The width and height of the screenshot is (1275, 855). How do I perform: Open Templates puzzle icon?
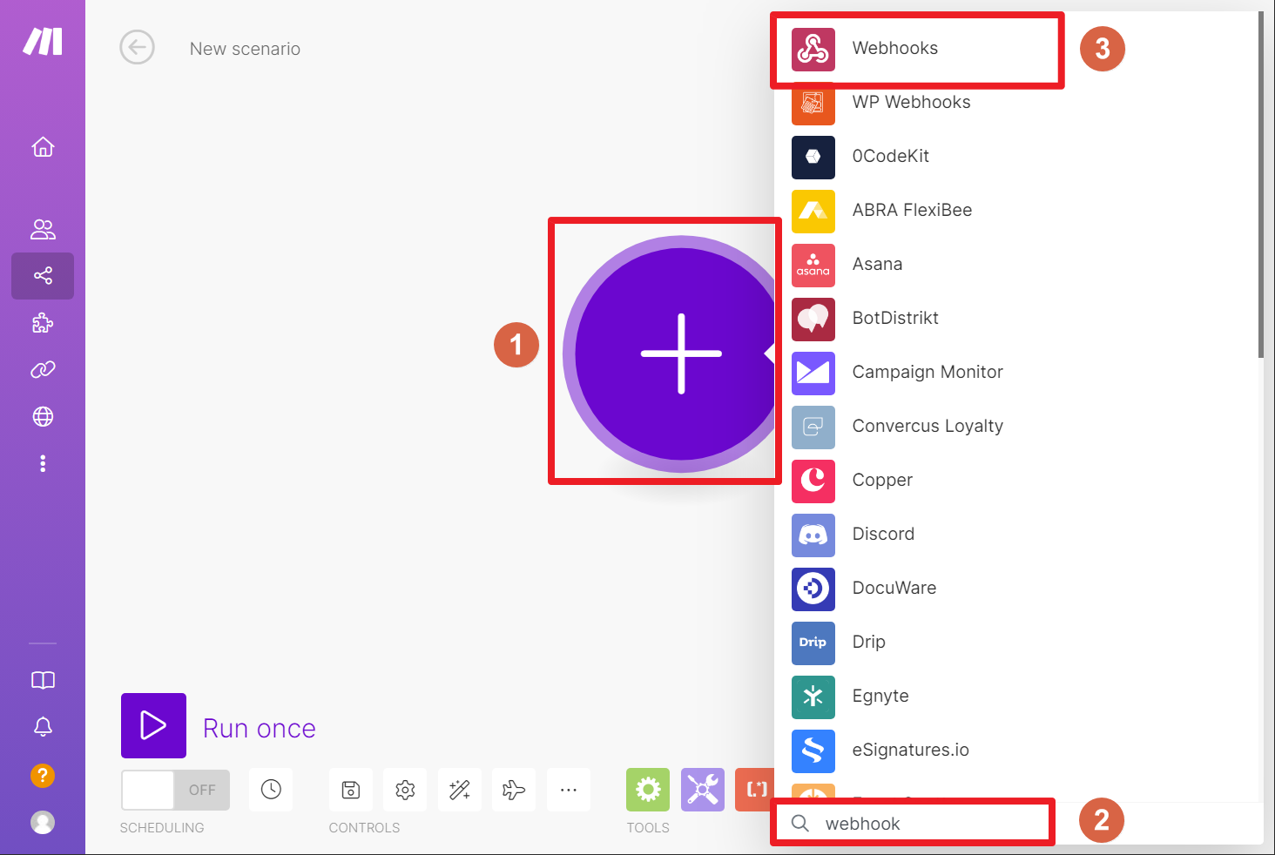click(43, 323)
